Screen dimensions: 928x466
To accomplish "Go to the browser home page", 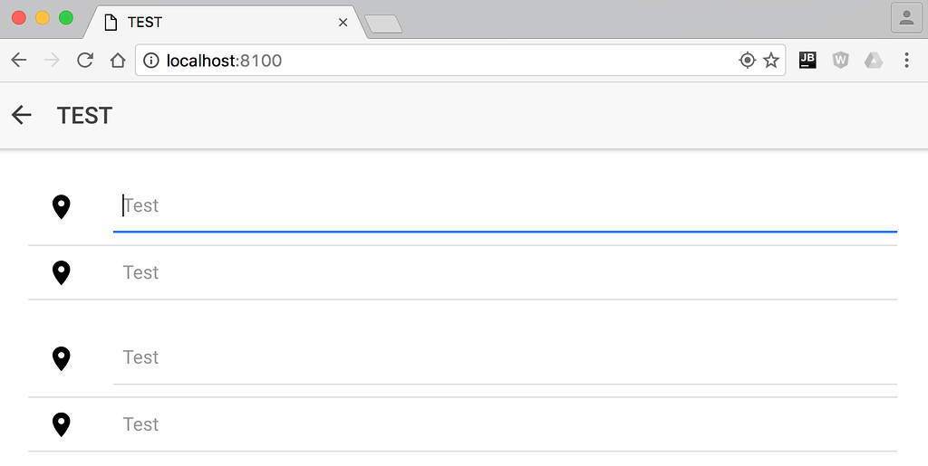I will [x=118, y=61].
